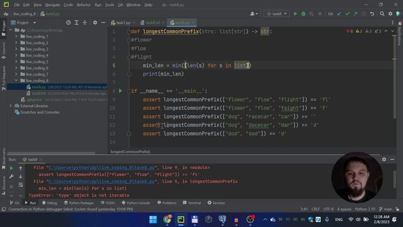The image size is (403, 227).
Task: Open the File menu
Action: (x=17, y=5)
